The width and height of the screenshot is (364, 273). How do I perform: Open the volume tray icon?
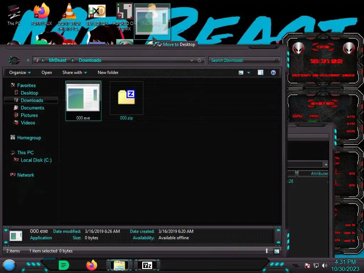point(325,266)
